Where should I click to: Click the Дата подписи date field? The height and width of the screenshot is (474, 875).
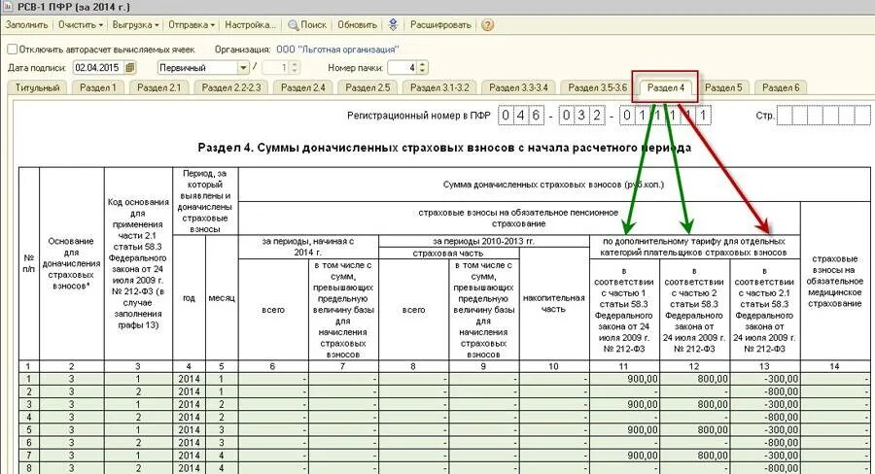click(99, 67)
